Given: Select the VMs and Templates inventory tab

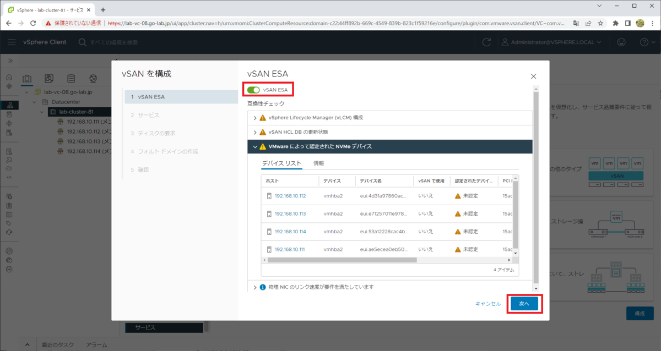Looking at the screenshot, I should point(49,79).
